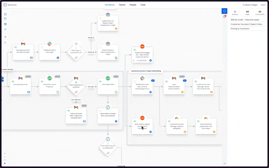Click checklist badge on 'Notifications that deal is won'
The width and height of the screenshot is (269, 168).
pos(153,80)
